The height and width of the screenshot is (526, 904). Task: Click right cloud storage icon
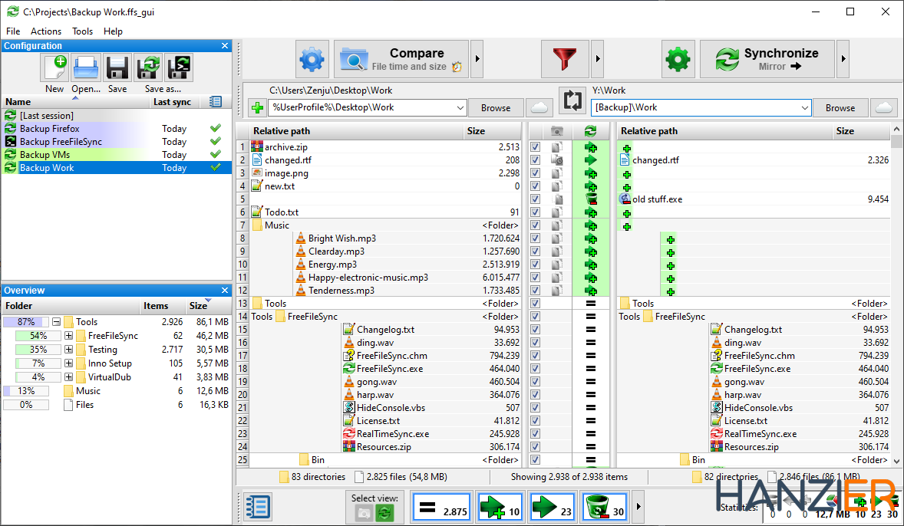coord(884,108)
